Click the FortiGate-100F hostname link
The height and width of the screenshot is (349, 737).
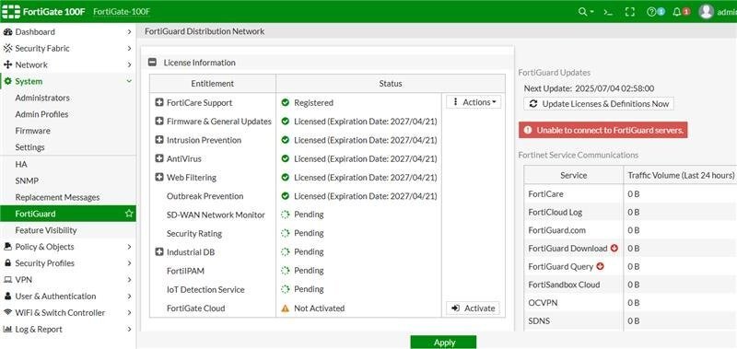122,12
